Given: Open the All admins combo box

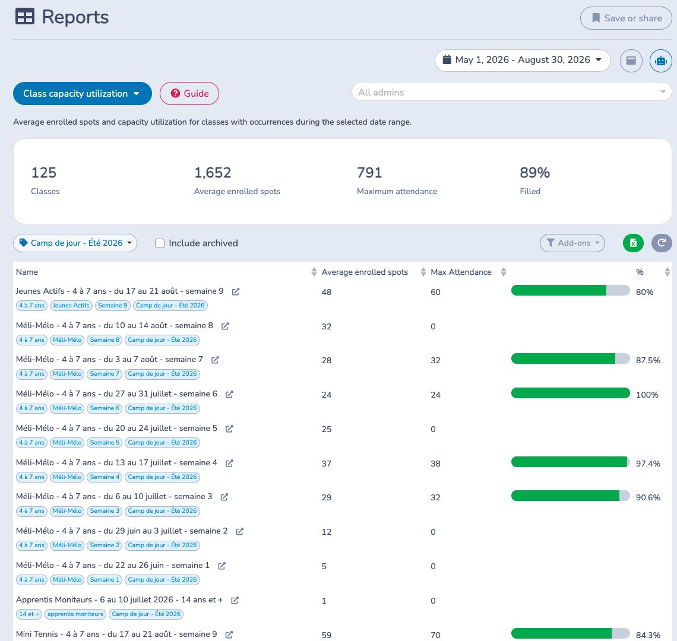Looking at the screenshot, I should tap(512, 92).
